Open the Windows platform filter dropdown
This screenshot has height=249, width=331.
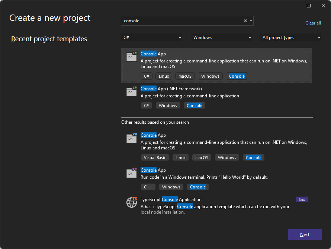point(221,37)
